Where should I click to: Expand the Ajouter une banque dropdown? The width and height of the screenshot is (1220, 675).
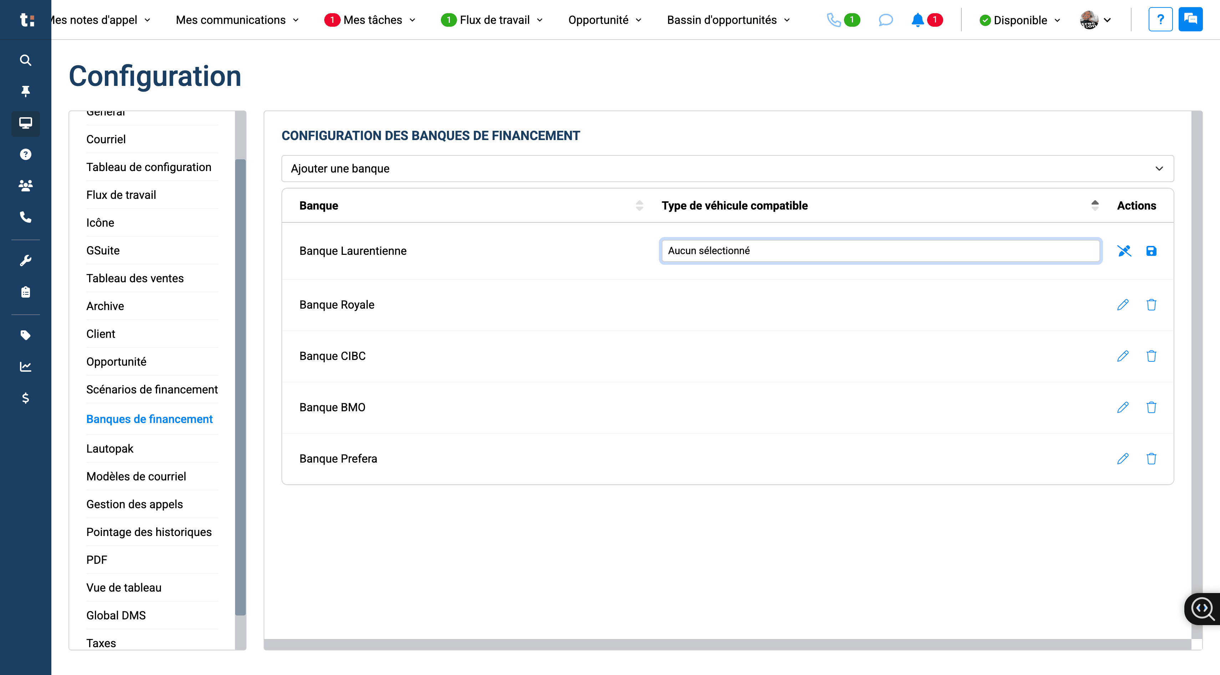tap(727, 169)
